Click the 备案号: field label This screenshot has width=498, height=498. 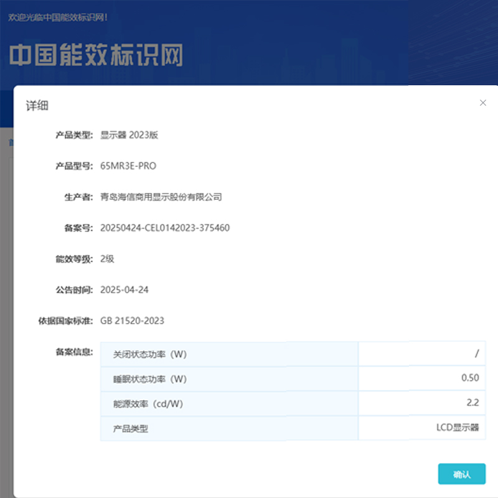79,228
